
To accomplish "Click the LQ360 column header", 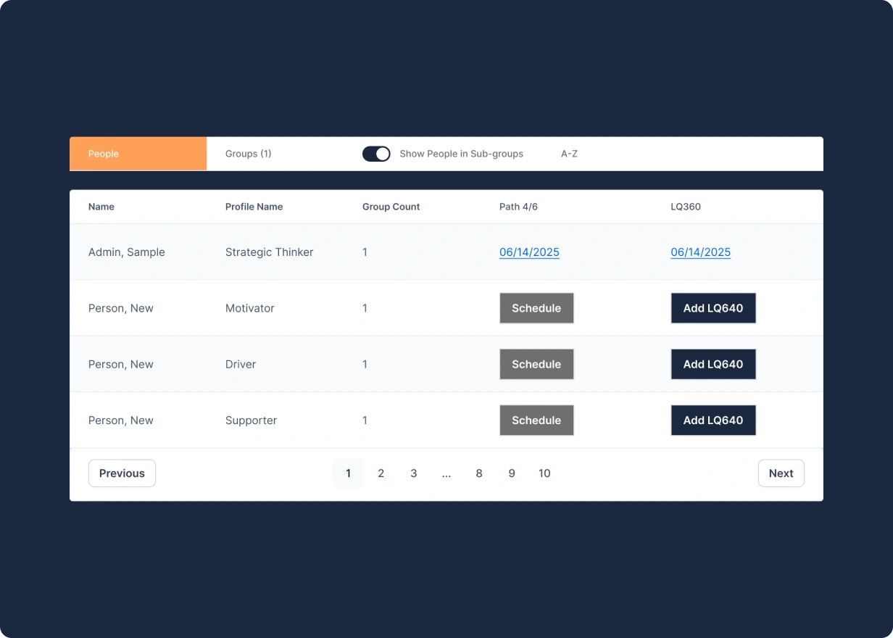I will tap(686, 207).
